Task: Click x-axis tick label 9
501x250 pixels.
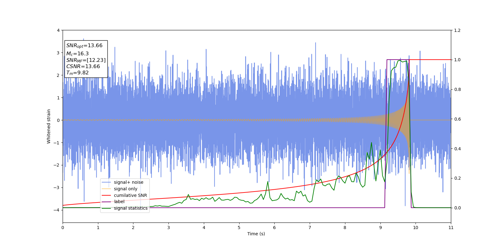Action: point(380,227)
